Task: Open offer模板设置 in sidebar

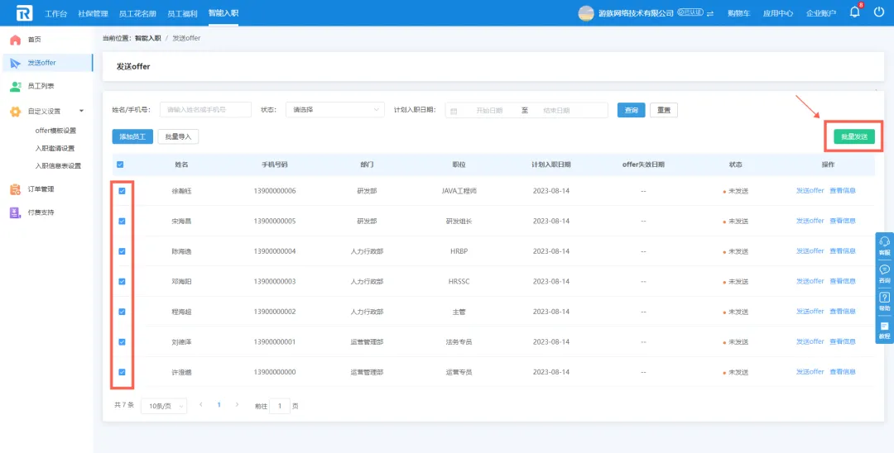Action: [x=55, y=131]
